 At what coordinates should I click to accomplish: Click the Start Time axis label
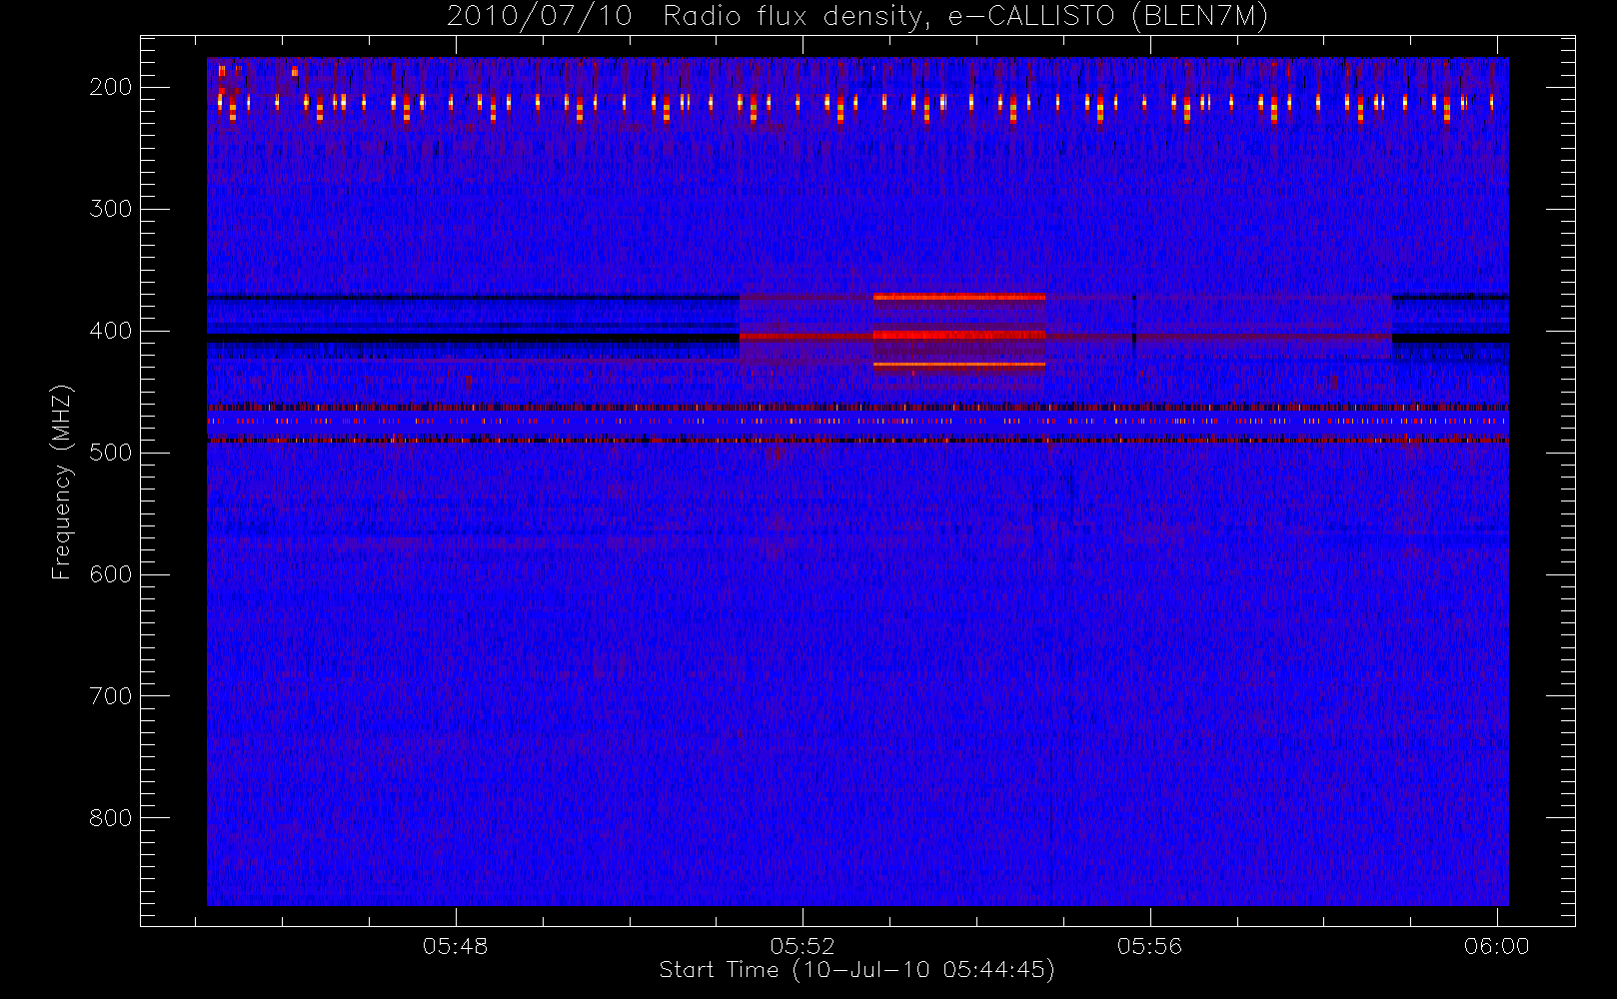[857, 970]
